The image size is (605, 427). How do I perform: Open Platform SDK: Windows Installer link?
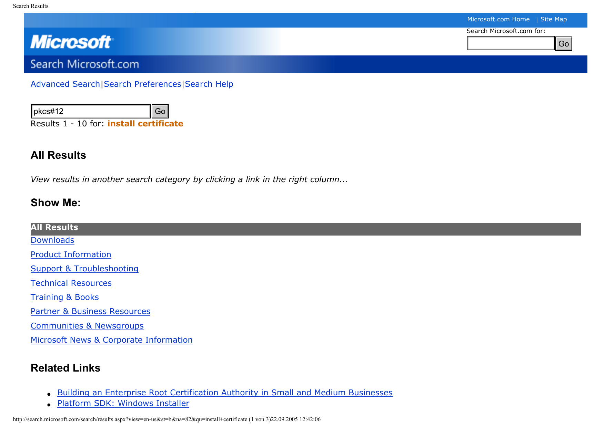(123, 403)
